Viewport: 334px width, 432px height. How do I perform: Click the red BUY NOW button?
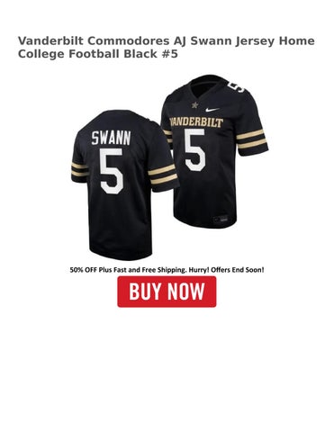click(x=167, y=292)
